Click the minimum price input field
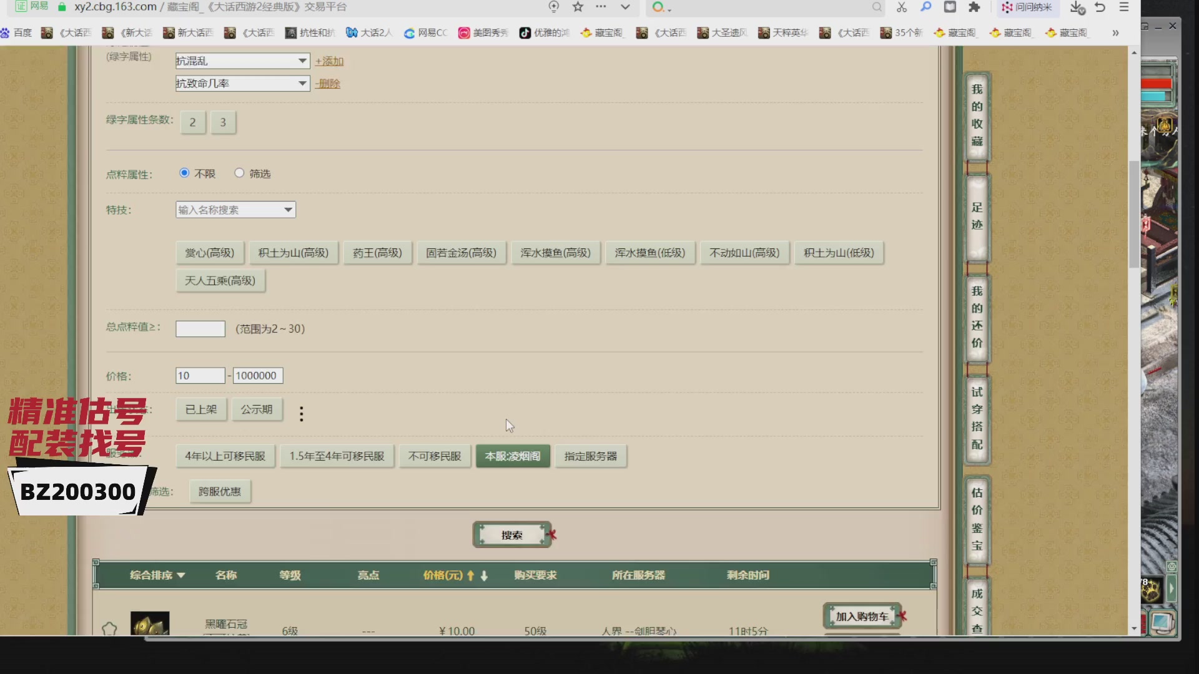The height and width of the screenshot is (674, 1199). point(200,376)
